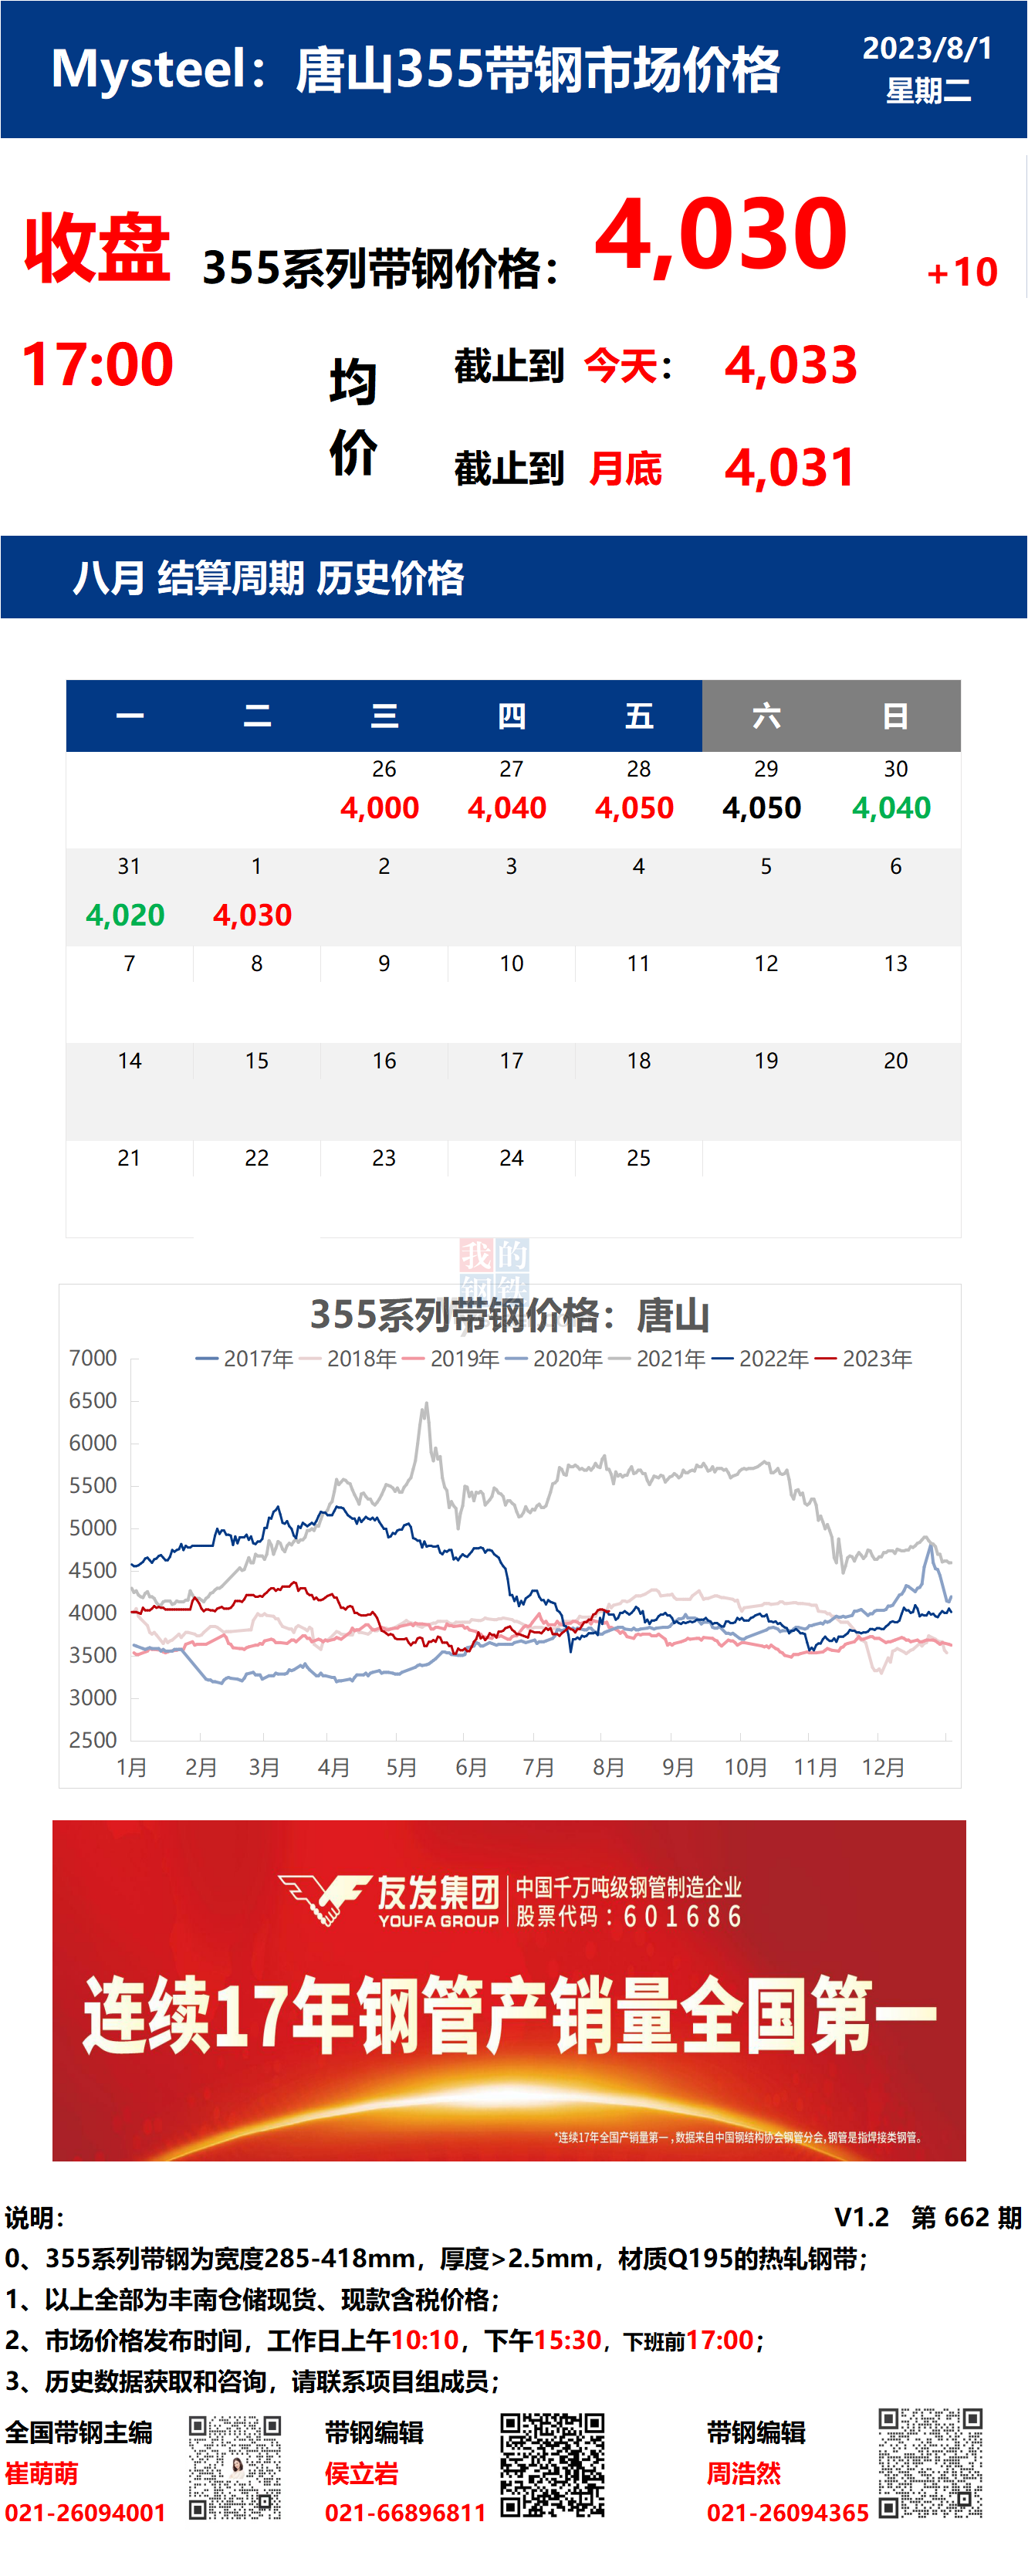Select the 三 weekday column header
Screen dimensions: 1028x2576
tap(384, 716)
